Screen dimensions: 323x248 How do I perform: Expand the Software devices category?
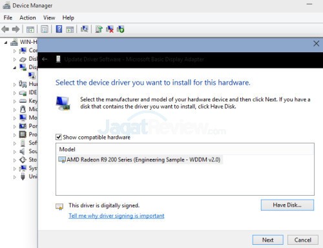click(14, 143)
